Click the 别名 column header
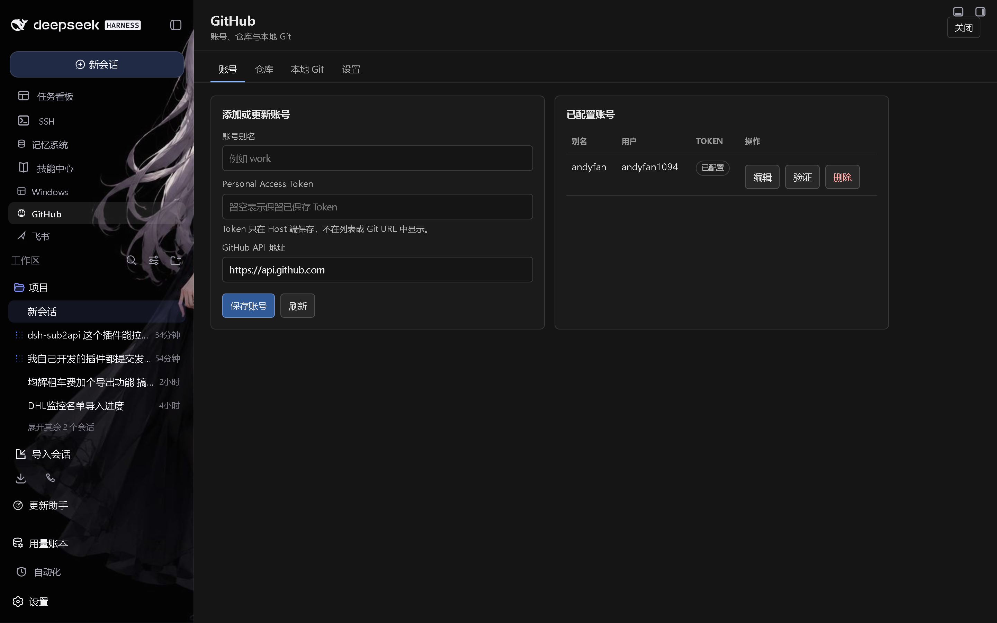Image resolution: width=997 pixels, height=623 pixels. pos(579,141)
